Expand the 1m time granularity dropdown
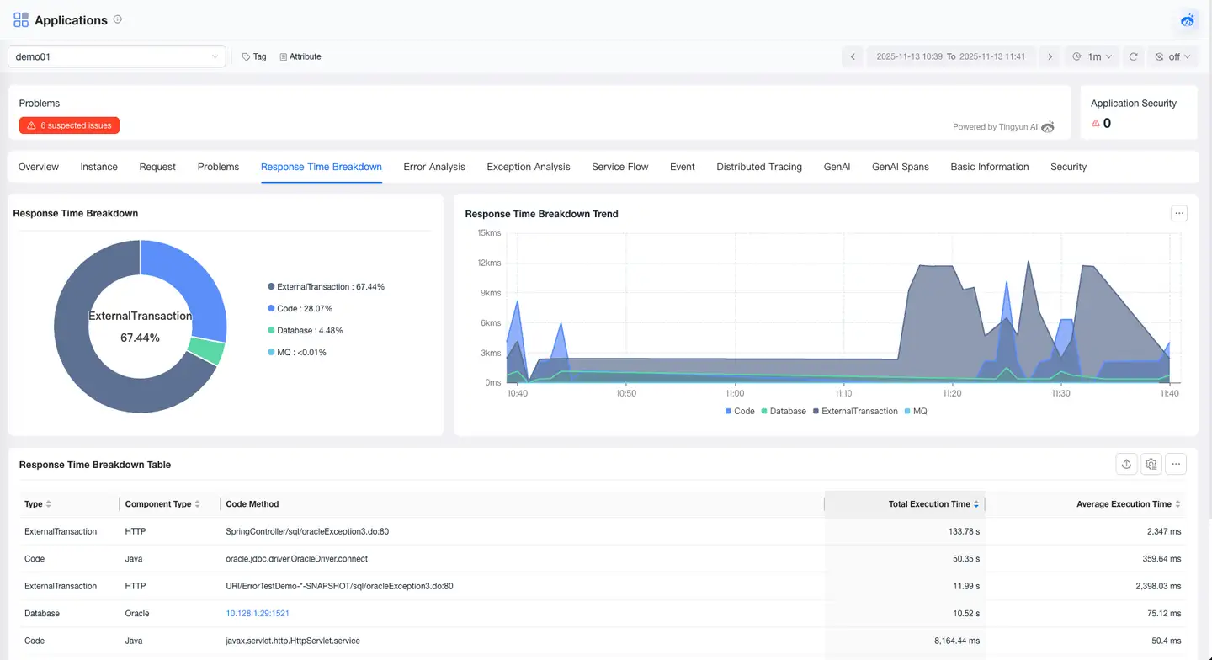 click(1092, 56)
